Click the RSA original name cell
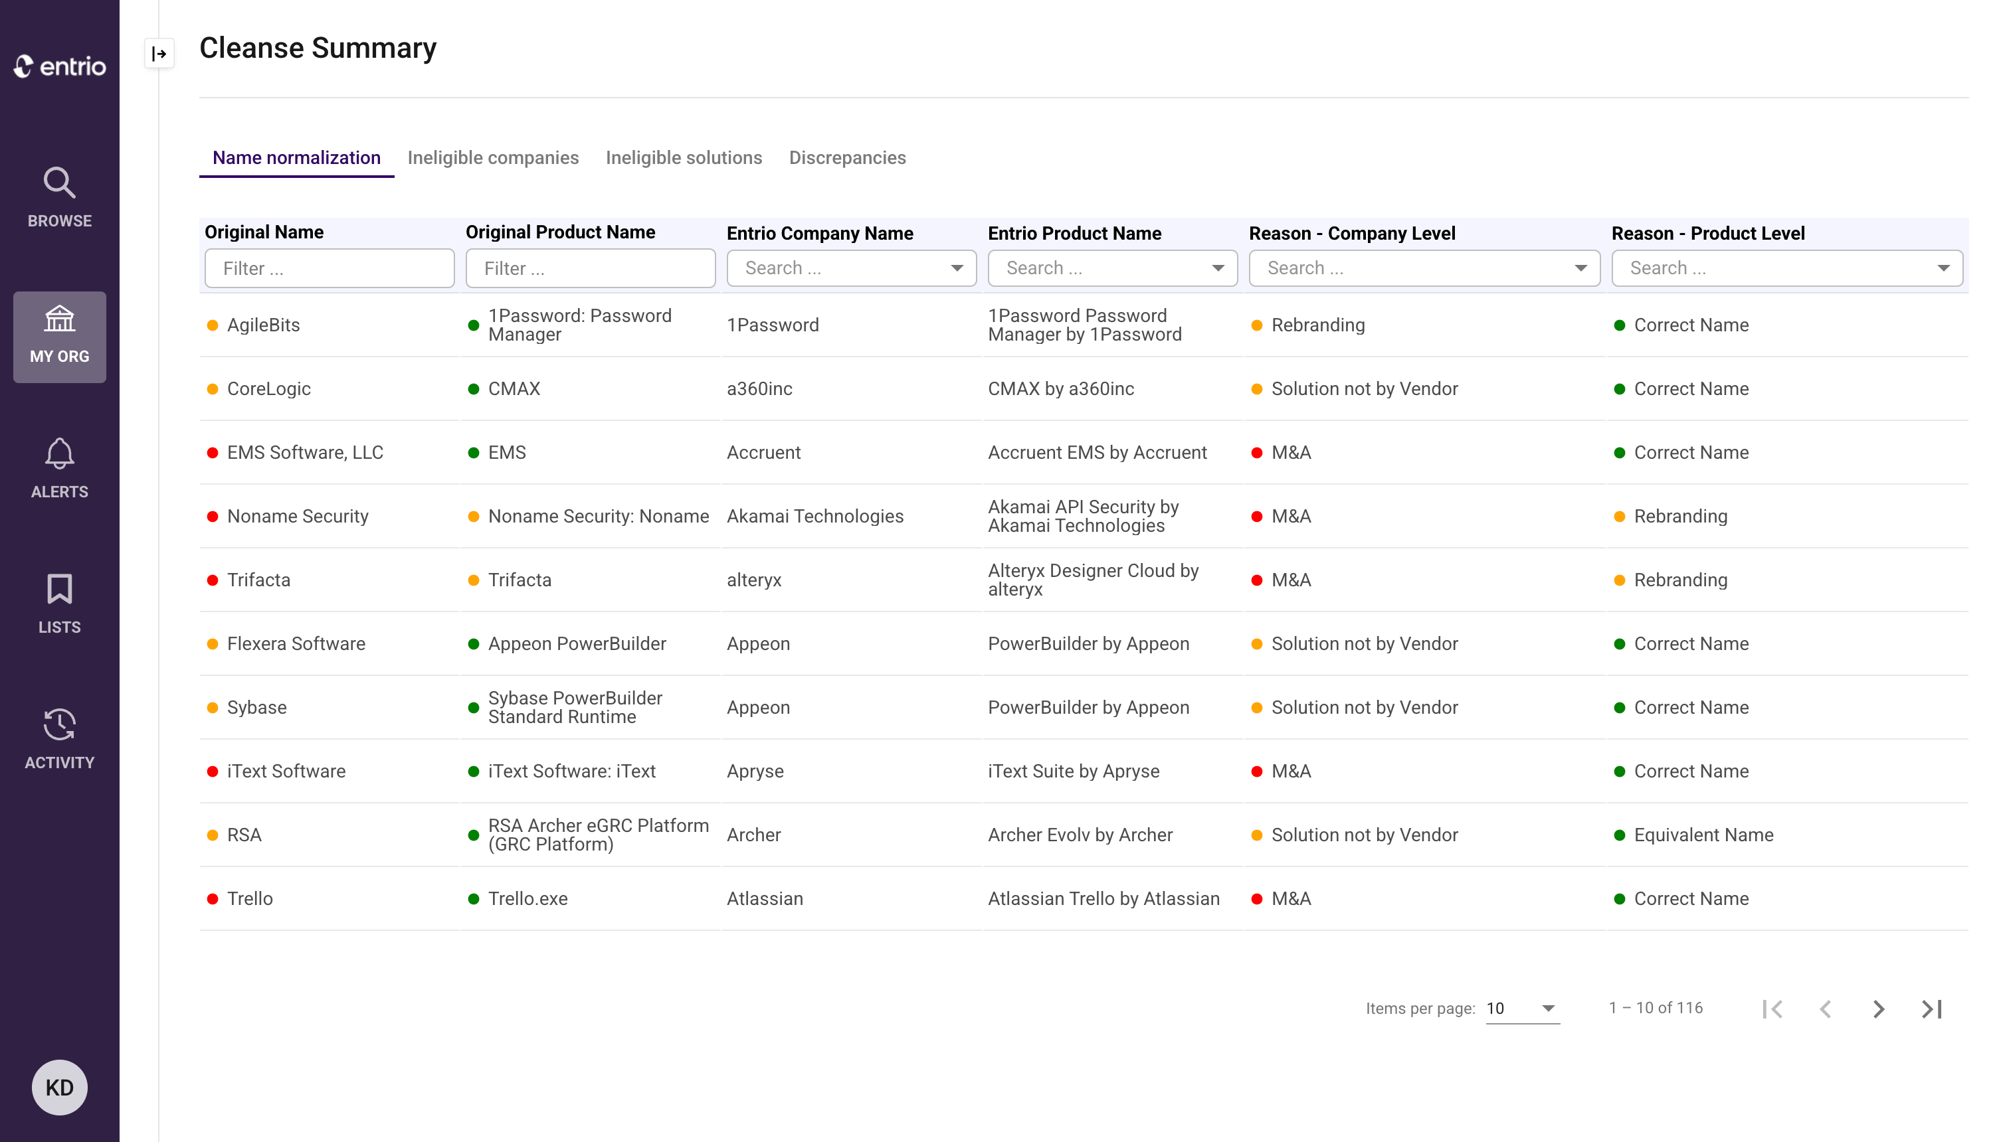The image size is (2009, 1142). point(244,835)
